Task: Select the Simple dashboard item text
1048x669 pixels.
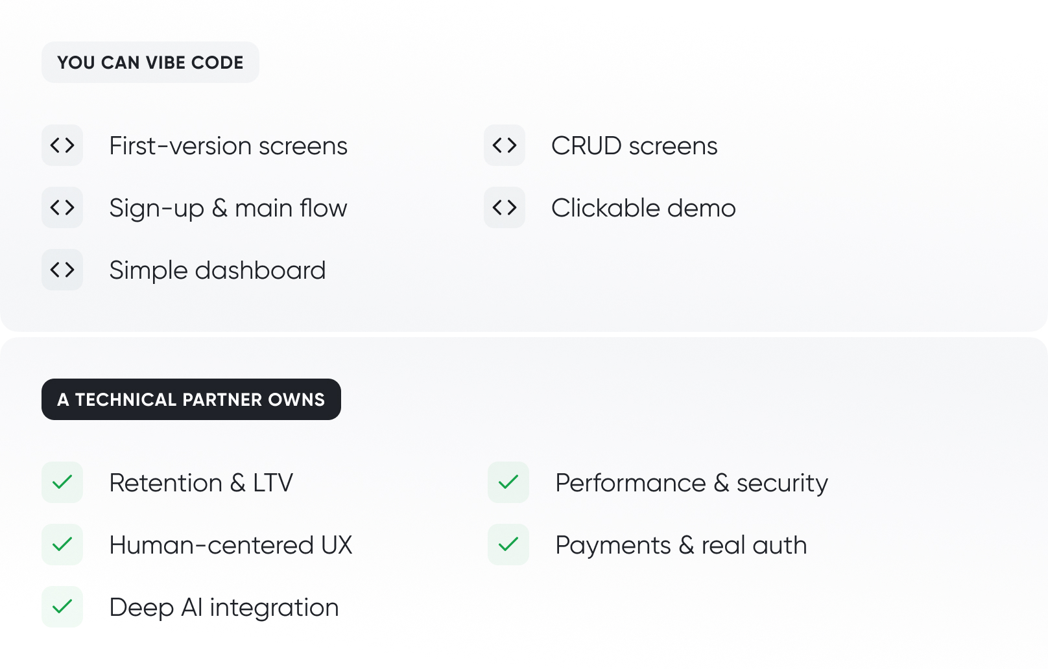Action: [217, 271]
